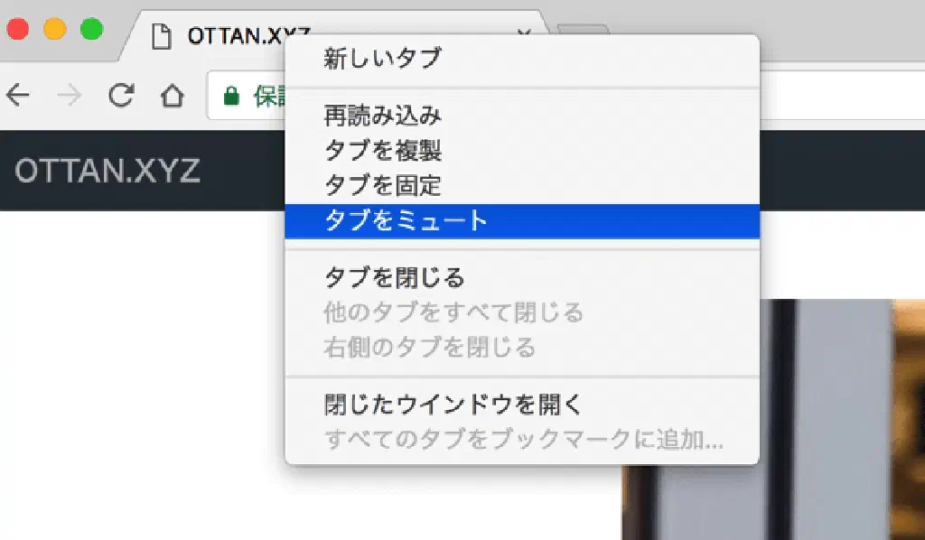Open the home page via house icon
This screenshot has height=540, width=925.
(173, 95)
